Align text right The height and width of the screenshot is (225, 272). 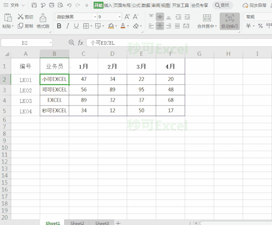[169, 26]
